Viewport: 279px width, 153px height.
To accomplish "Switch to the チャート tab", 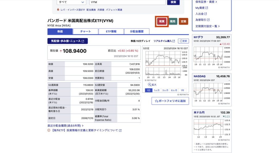I will click(x=86, y=32).
